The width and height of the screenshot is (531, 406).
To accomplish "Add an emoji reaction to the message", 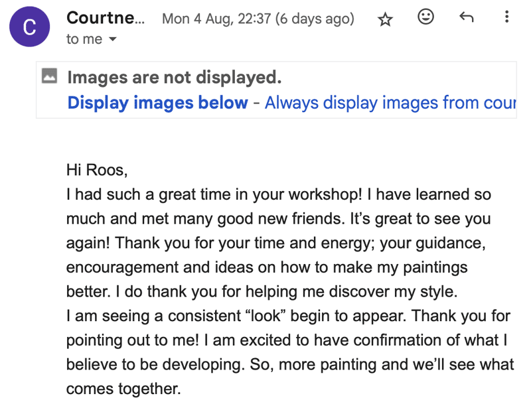I will 426,17.
